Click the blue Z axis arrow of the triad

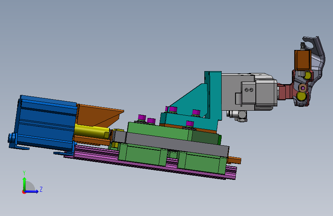[32, 191]
